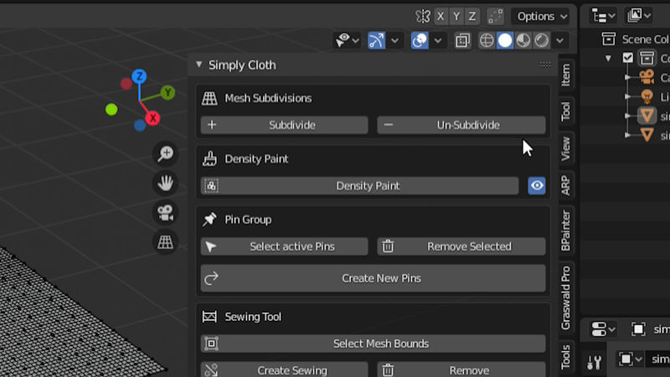Viewport: 670px width, 377px height.
Task: Toggle perspective/orthographic grid icon
Action: pyautogui.click(x=165, y=242)
